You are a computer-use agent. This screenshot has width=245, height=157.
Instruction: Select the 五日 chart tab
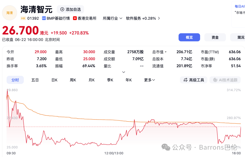click(x=35, y=80)
